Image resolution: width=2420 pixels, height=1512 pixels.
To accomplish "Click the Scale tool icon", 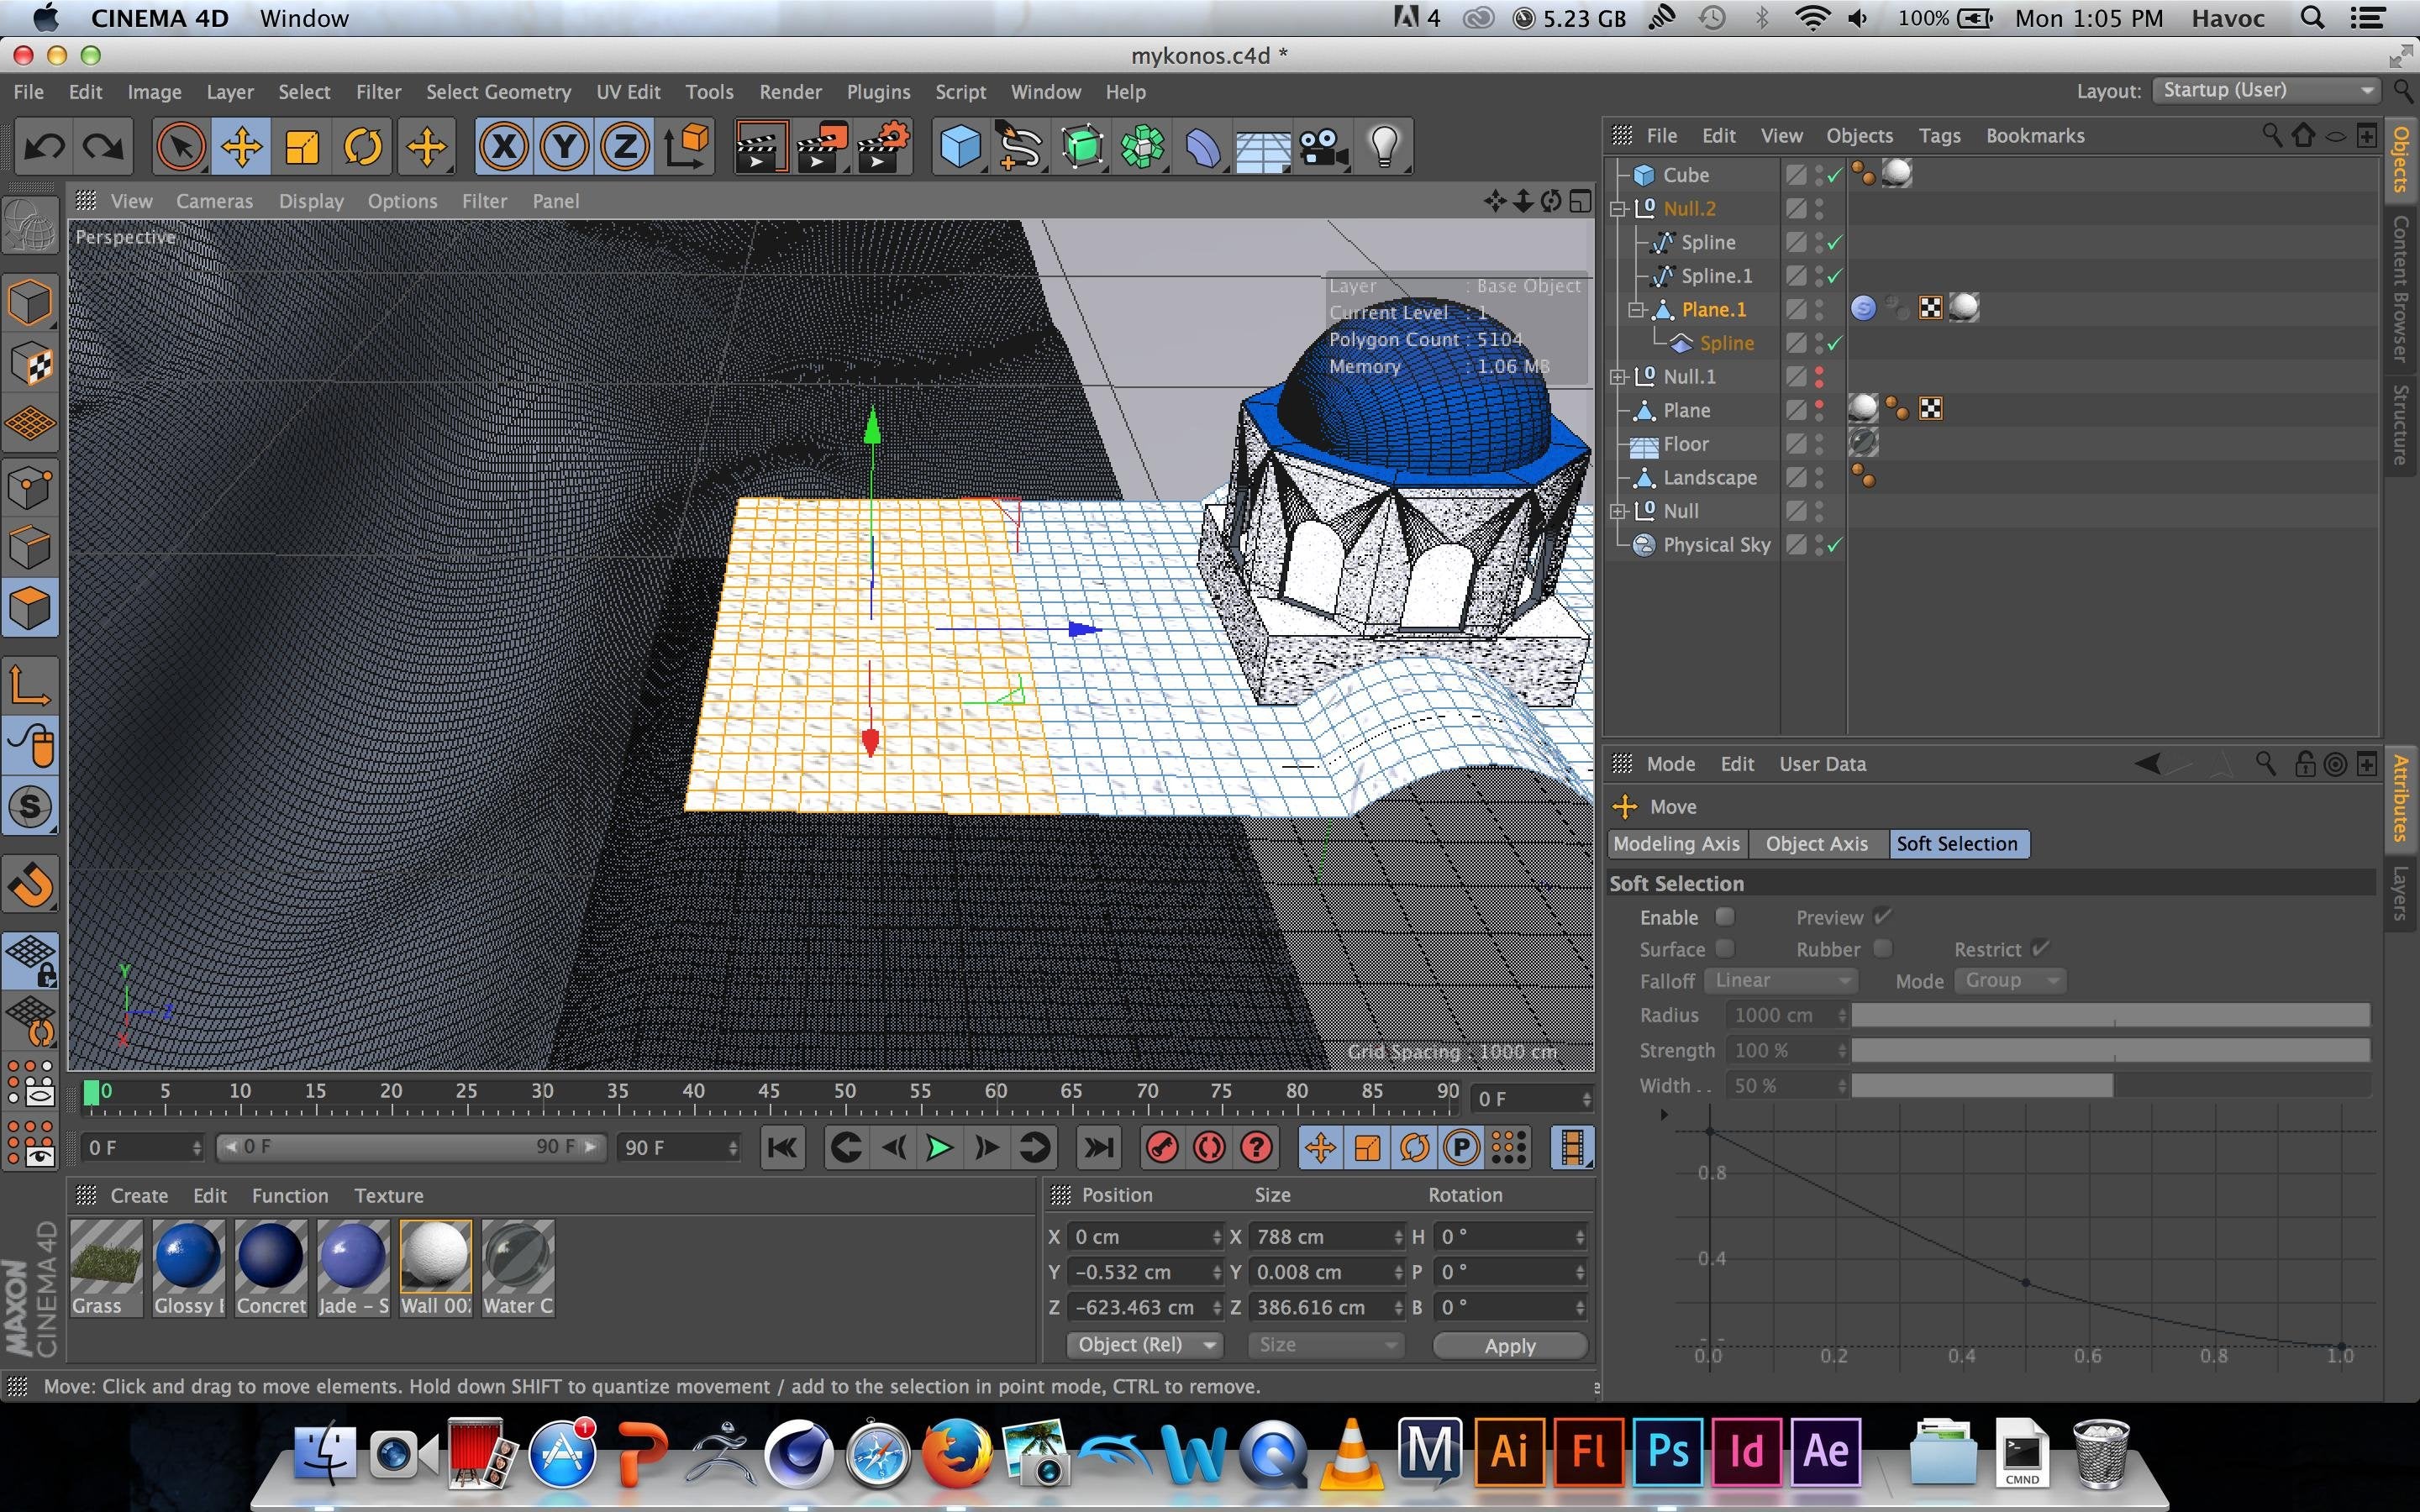I will tap(302, 148).
